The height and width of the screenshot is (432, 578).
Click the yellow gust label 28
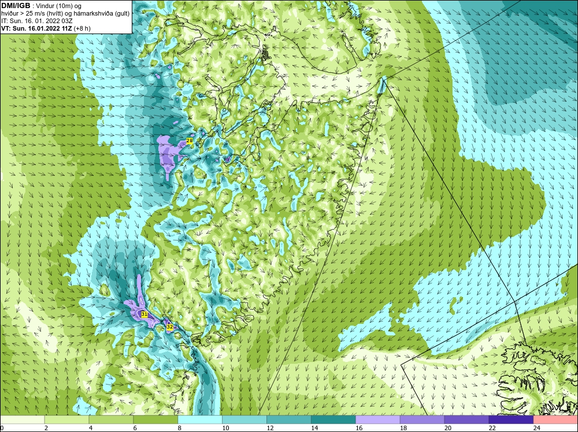(x=190, y=141)
